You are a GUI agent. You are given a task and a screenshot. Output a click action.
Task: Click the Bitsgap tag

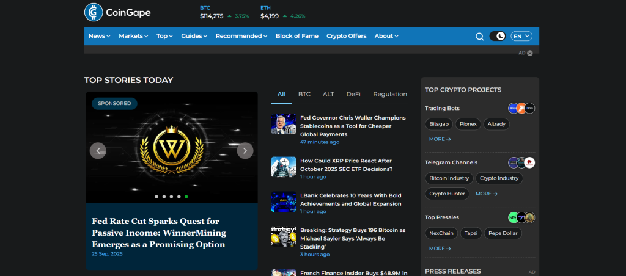pyautogui.click(x=439, y=124)
